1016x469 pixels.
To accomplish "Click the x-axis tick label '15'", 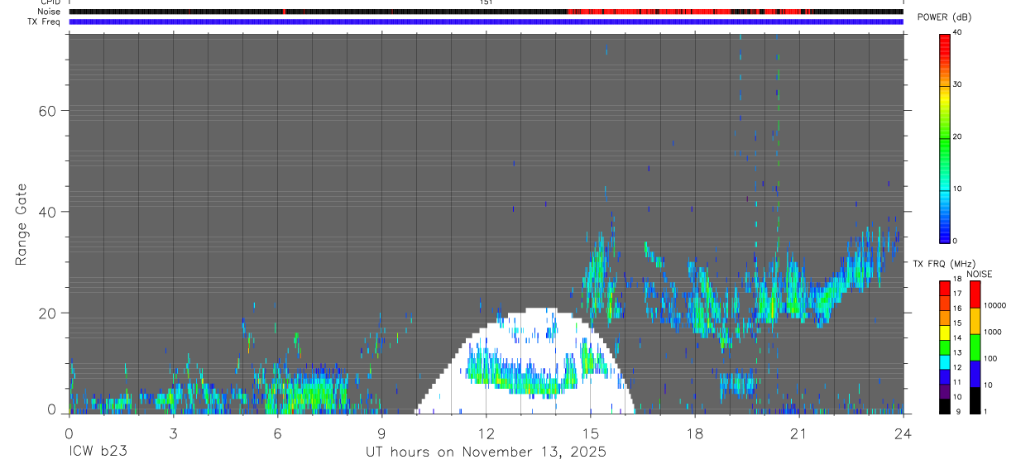I will click(x=591, y=433).
